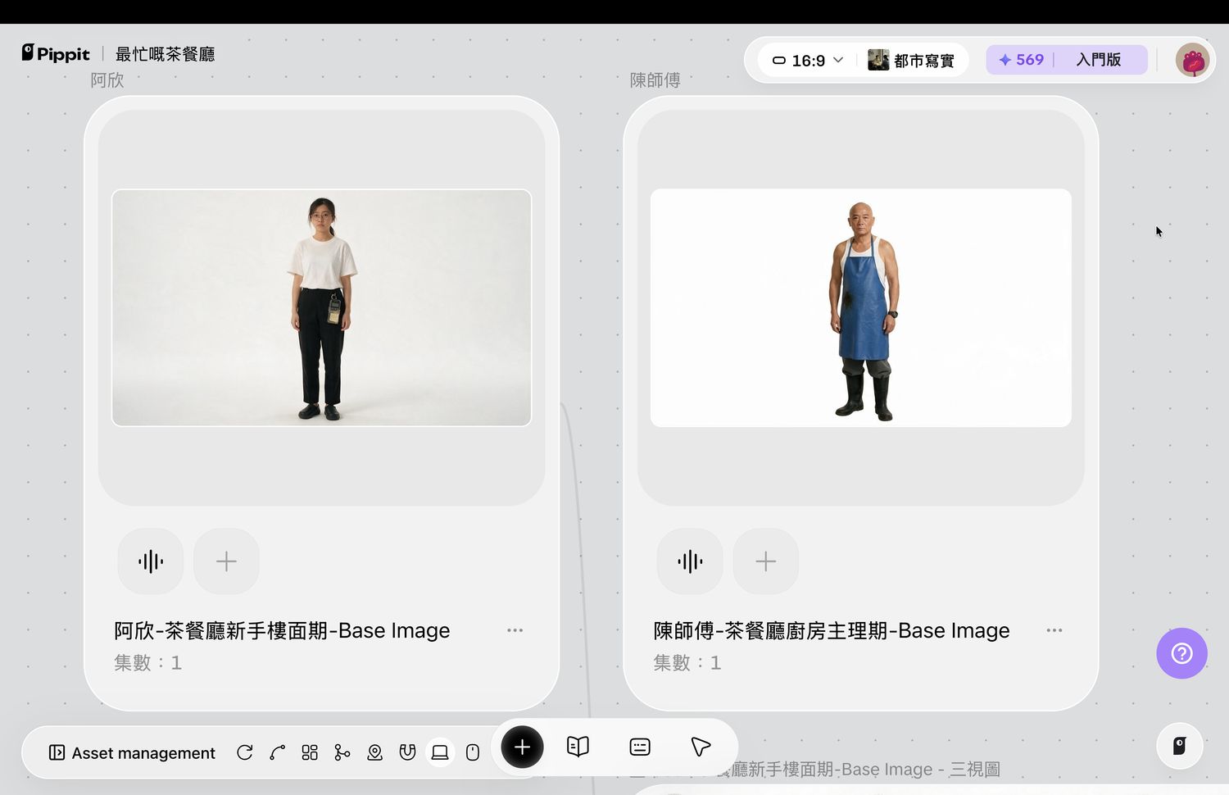Open the purple help question button
The width and height of the screenshot is (1229, 795).
pos(1181,653)
